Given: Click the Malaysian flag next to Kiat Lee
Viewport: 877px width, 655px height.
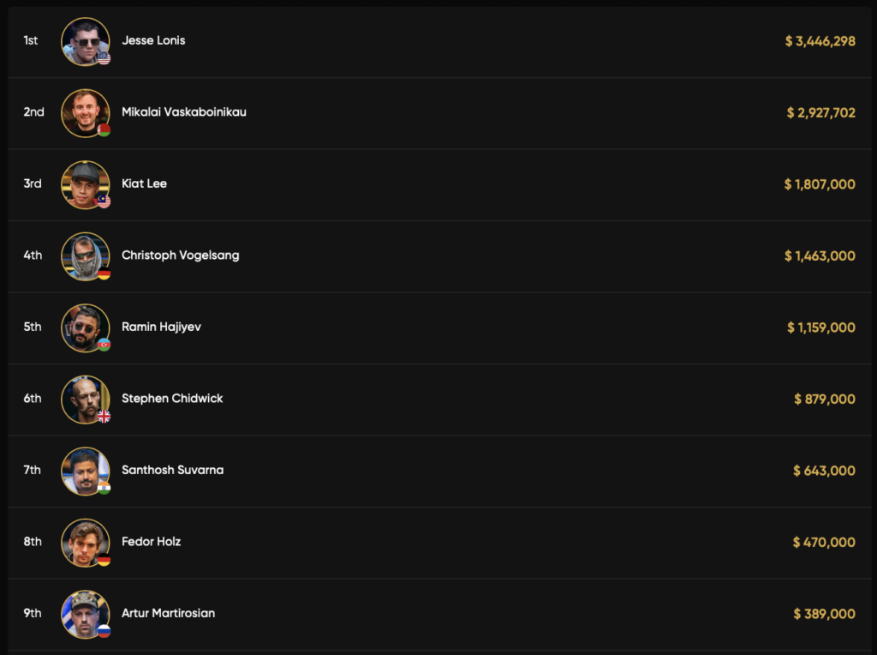Looking at the screenshot, I should click(104, 201).
